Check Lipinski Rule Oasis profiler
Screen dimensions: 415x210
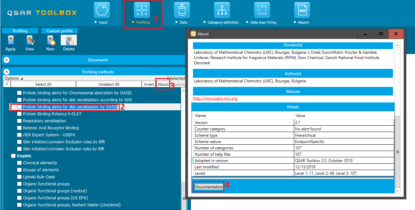click(20, 177)
